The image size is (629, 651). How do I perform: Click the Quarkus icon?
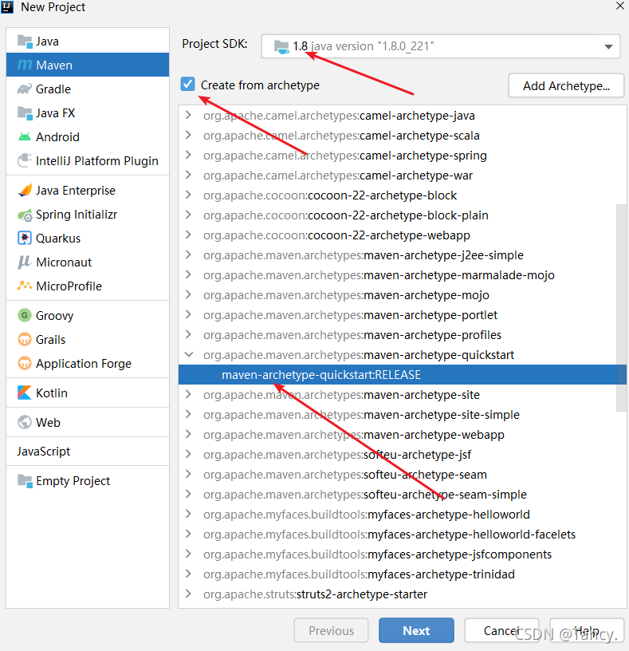25,238
